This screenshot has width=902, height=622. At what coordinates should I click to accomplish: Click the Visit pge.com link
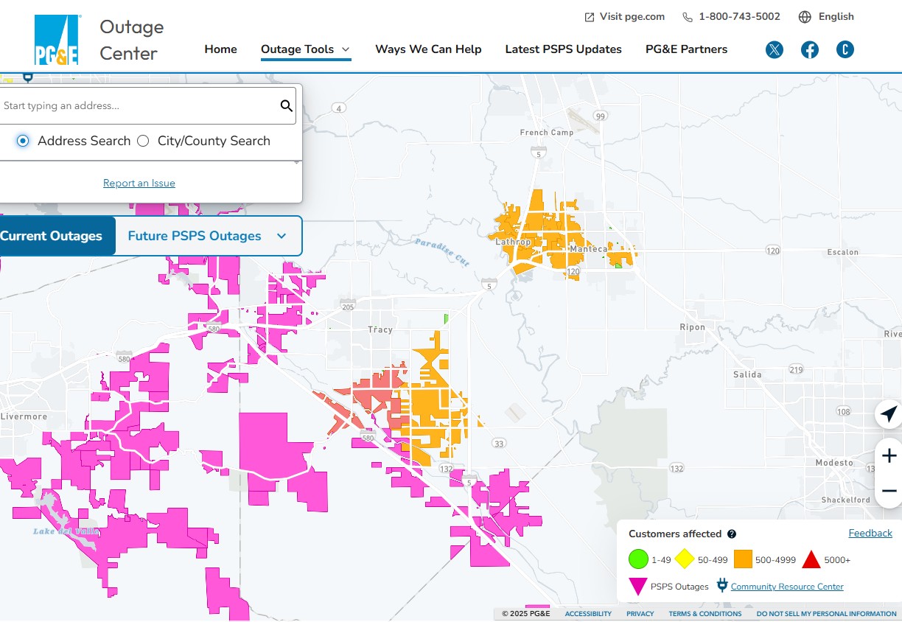tap(625, 17)
